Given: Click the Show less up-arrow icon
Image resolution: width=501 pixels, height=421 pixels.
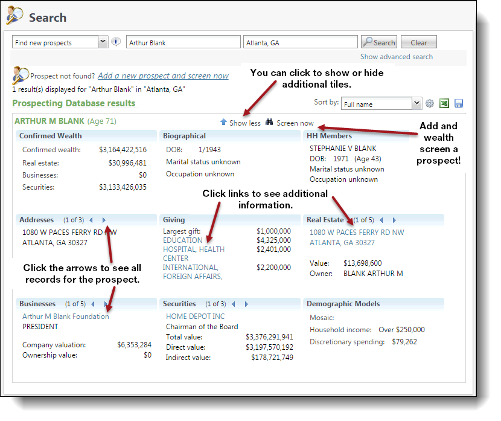Looking at the screenshot, I should click(223, 121).
